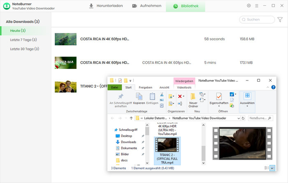Screen dimensions: 288x183
Task: Open quick access toolbar customize dropdown
Action: pyautogui.click(x=130, y=80)
